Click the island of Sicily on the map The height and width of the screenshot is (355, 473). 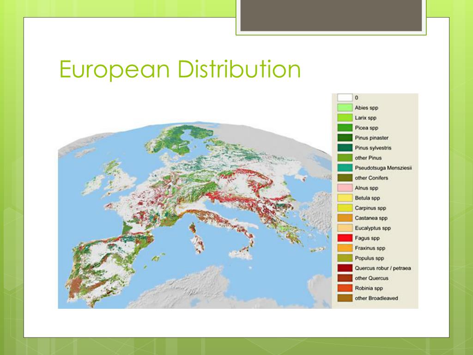[241, 253]
